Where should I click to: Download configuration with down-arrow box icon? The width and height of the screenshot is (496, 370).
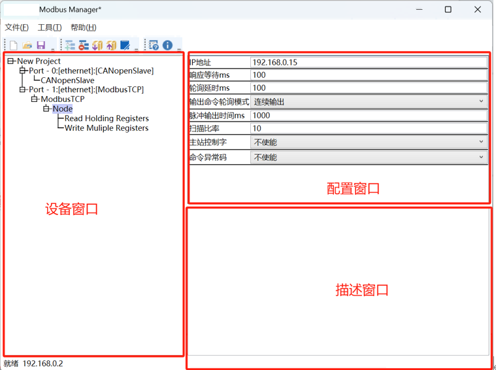pos(97,45)
